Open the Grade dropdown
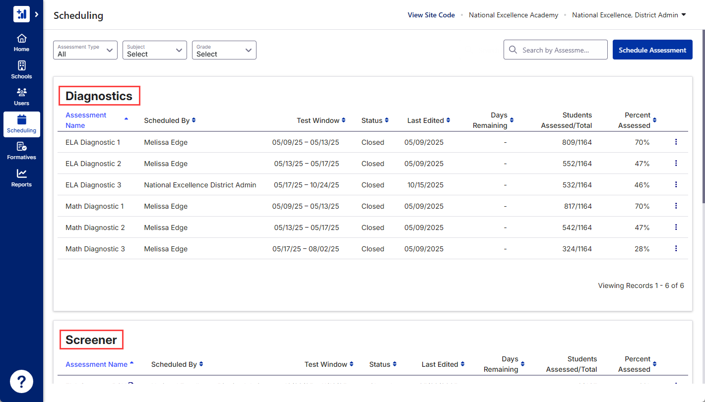Viewport: 705px width, 402px height. point(224,50)
